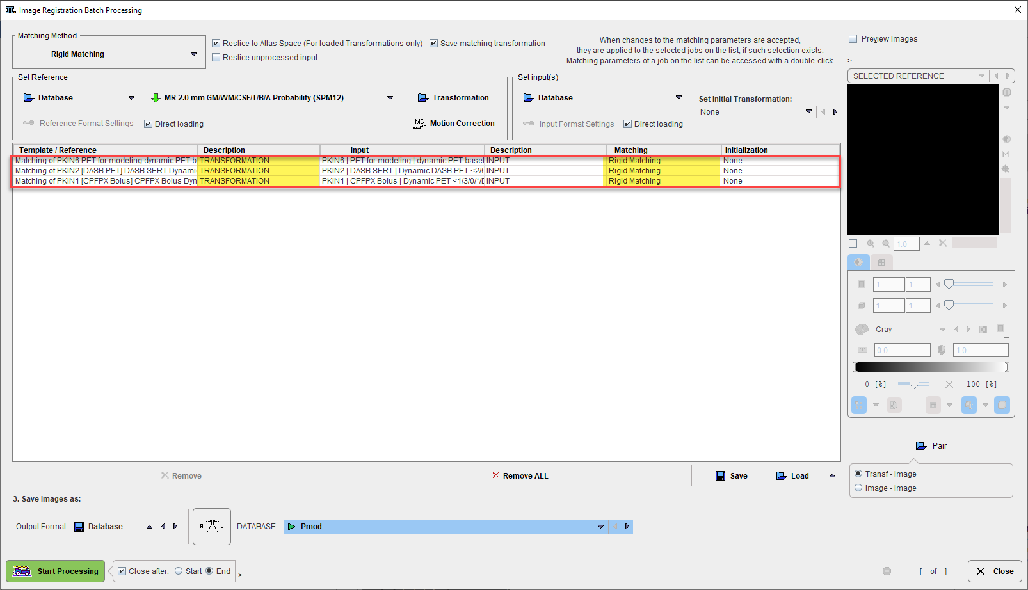Click the threshold bounds icon left of 0.0

point(862,350)
